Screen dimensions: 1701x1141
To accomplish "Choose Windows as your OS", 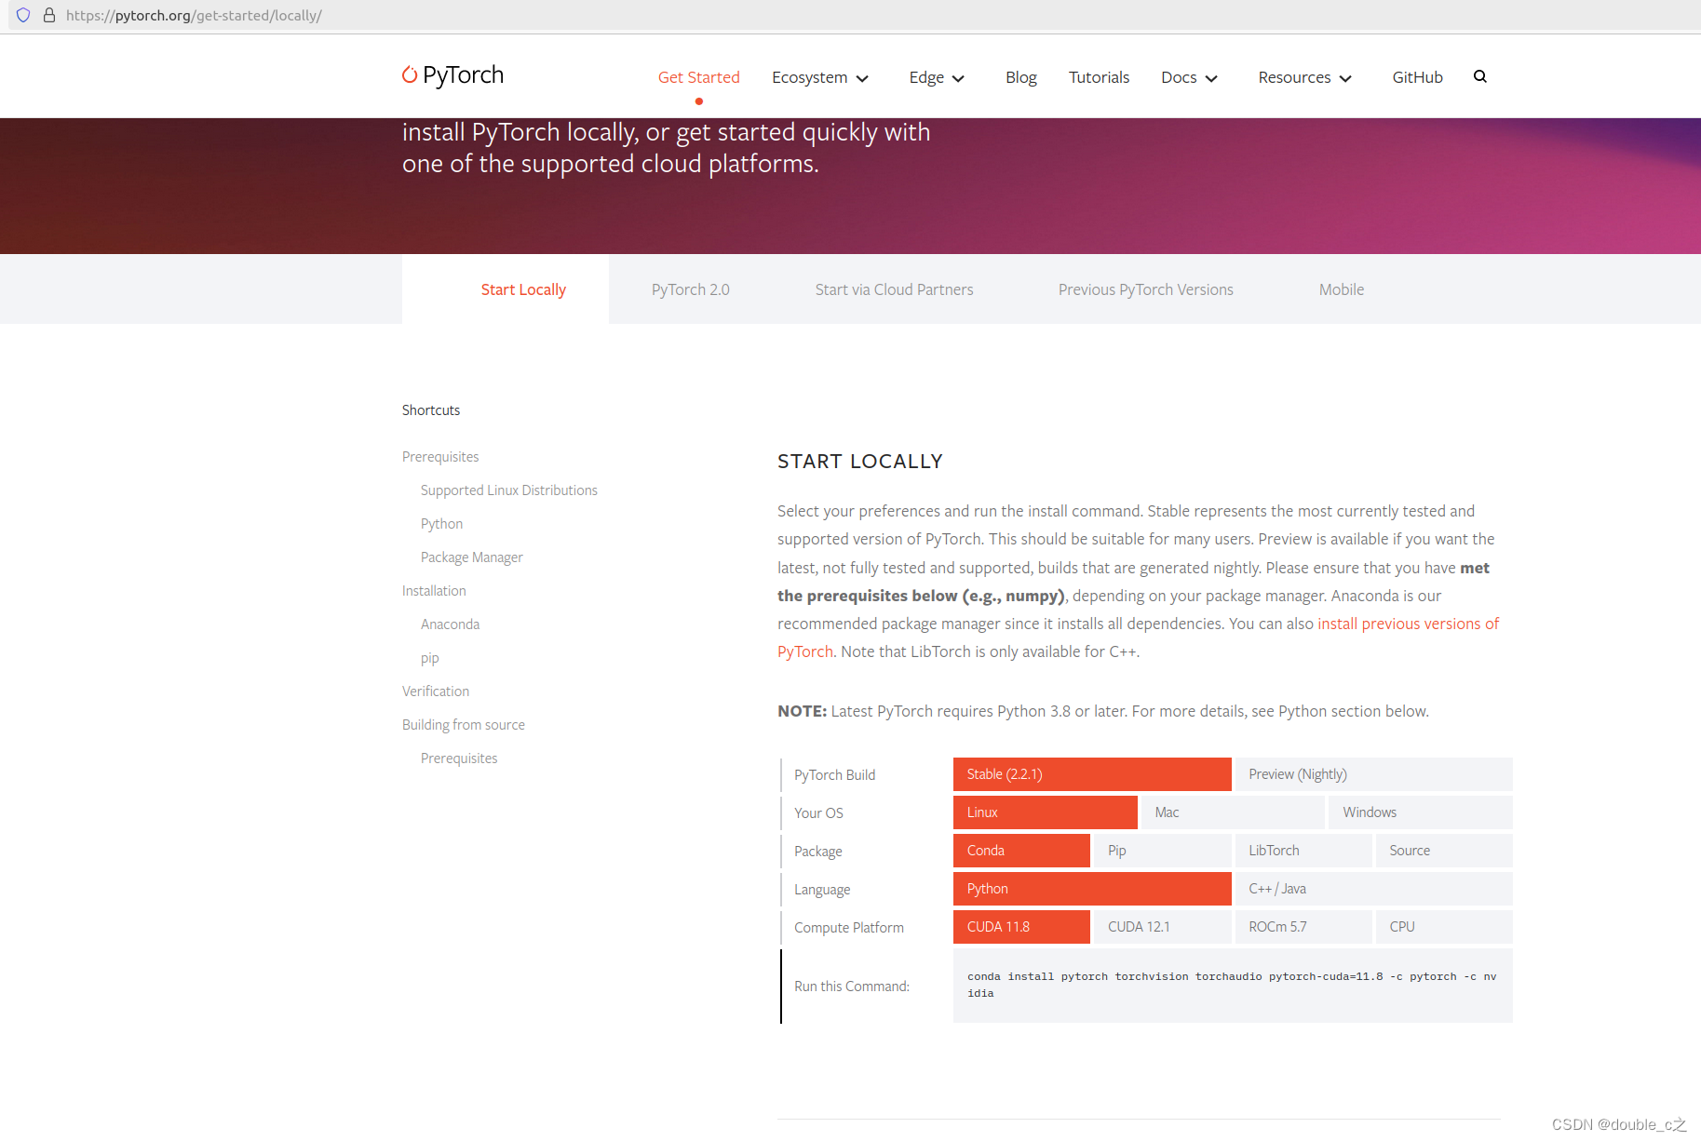I will click(1421, 812).
